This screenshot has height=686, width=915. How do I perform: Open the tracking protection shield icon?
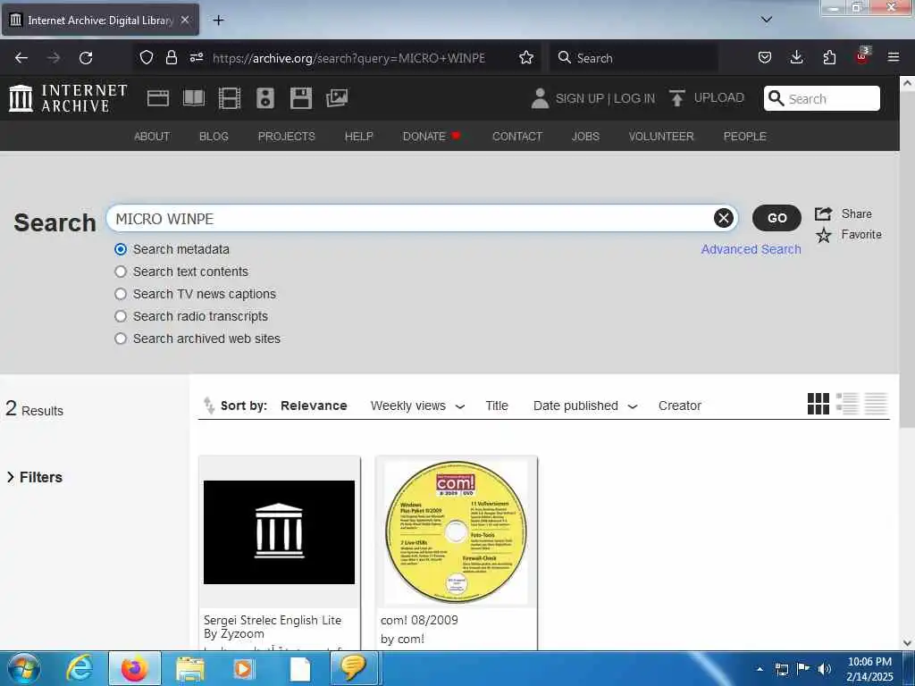[147, 58]
